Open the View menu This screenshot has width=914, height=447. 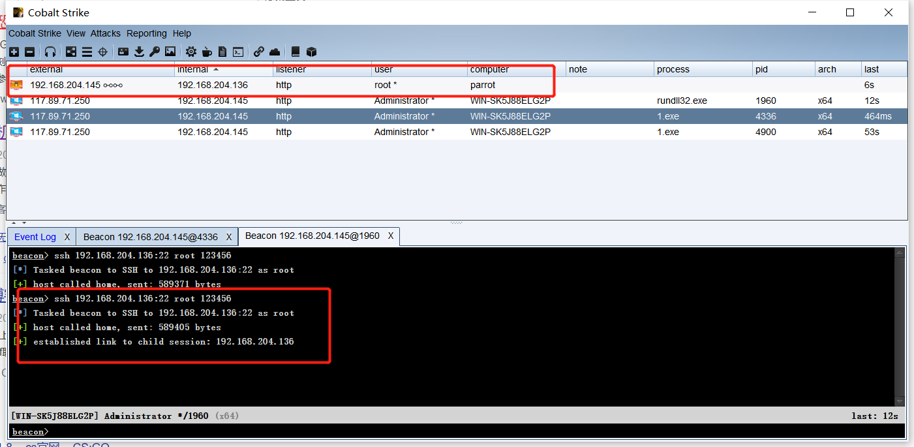click(76, 33)
